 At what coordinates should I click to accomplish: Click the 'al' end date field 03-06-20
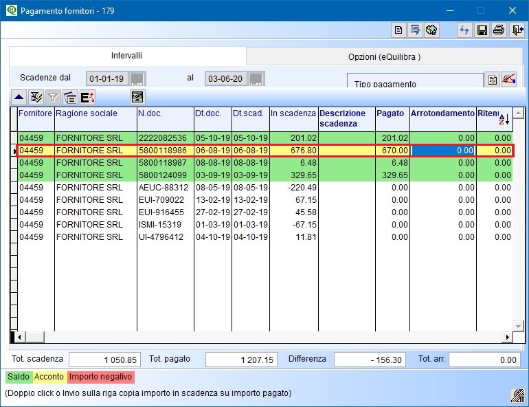point(226,79)
